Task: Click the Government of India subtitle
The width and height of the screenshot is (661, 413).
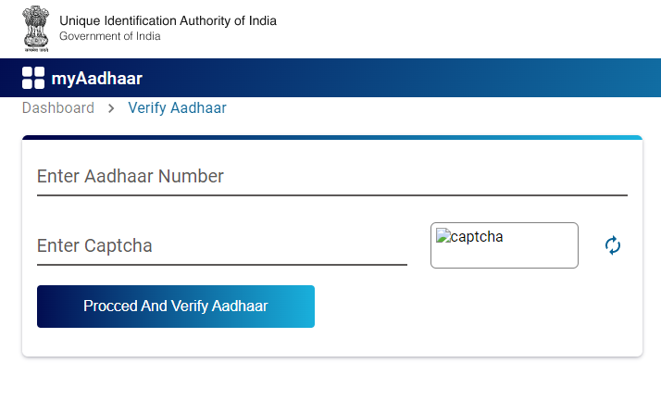Action: (x=110, y=36)
